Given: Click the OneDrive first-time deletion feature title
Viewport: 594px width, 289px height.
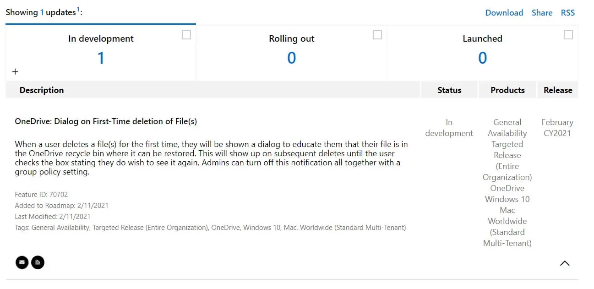Looking at the screenshot, I should 106,121.
